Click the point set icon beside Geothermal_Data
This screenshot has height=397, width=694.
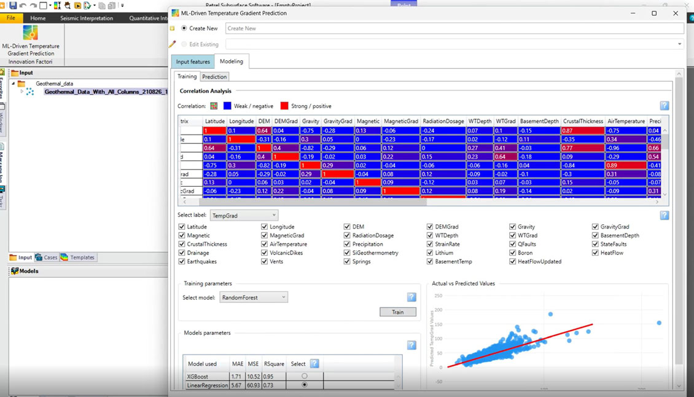[x=30, y=92]
